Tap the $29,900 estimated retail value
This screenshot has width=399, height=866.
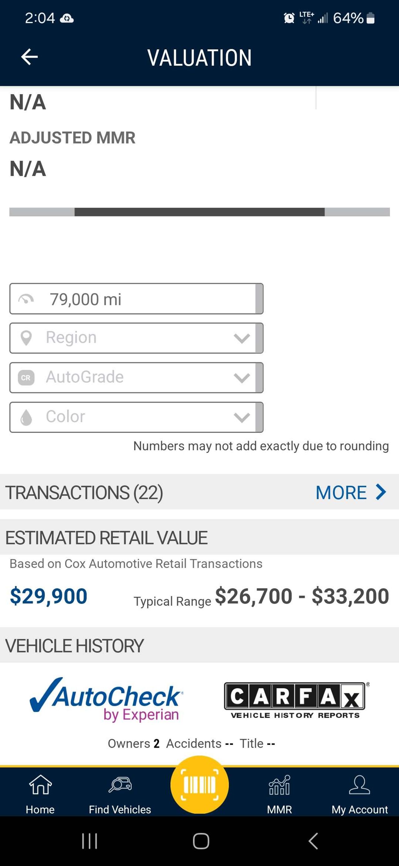[x=49, y=596]
